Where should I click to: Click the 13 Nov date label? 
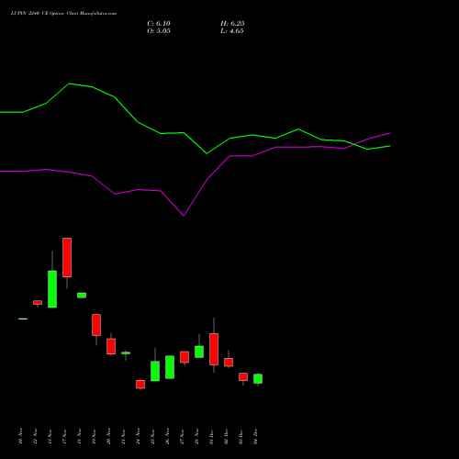pos(50,436)
